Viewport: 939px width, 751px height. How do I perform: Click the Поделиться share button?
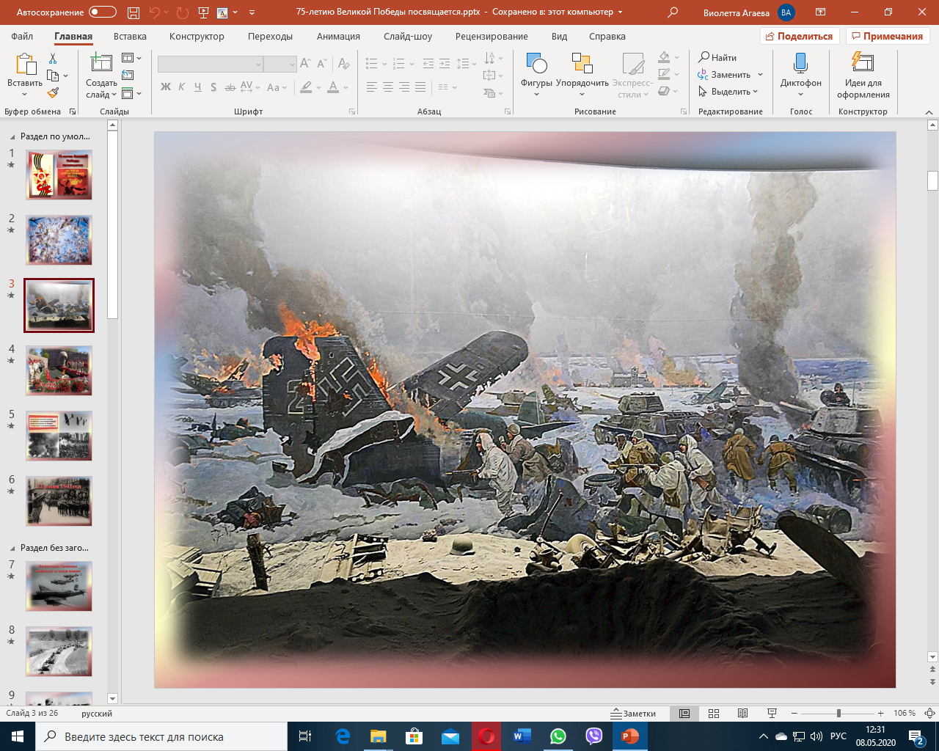[x=799, y=37]
